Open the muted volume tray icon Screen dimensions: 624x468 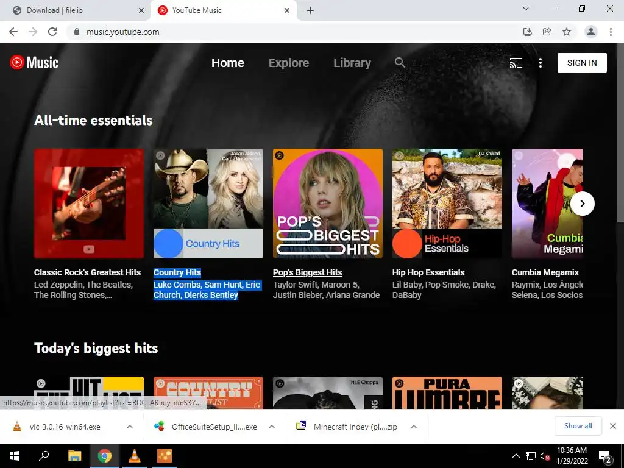[x=545, y=456]
